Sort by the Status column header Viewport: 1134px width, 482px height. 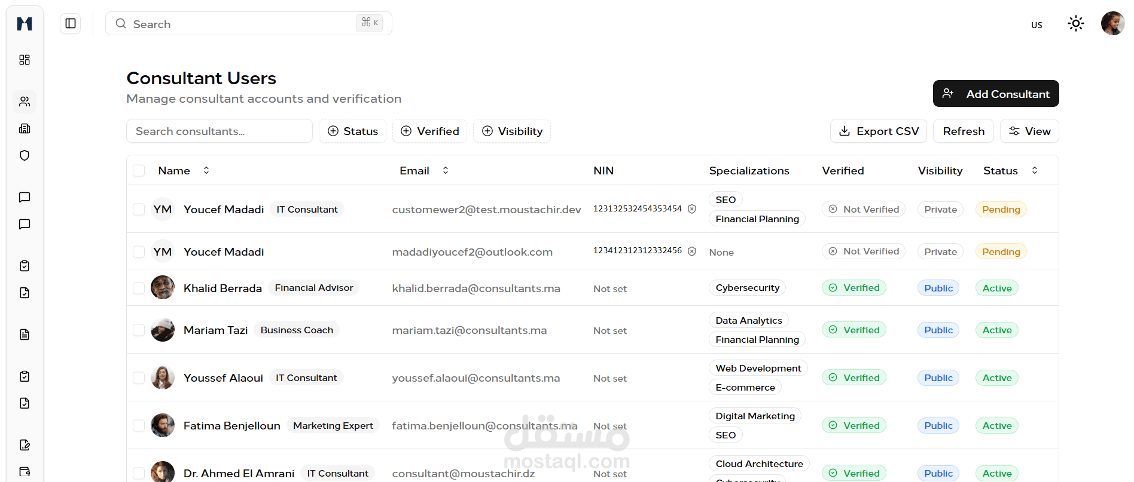pos(1010,170)
